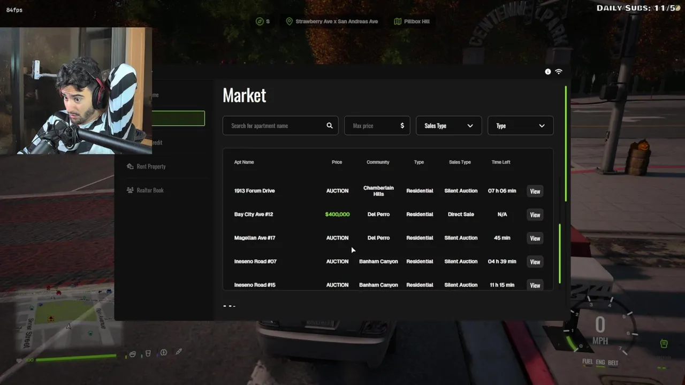Click the MPH speedometer
Viewport: 685px width, 385px height.
click(600, 329)
